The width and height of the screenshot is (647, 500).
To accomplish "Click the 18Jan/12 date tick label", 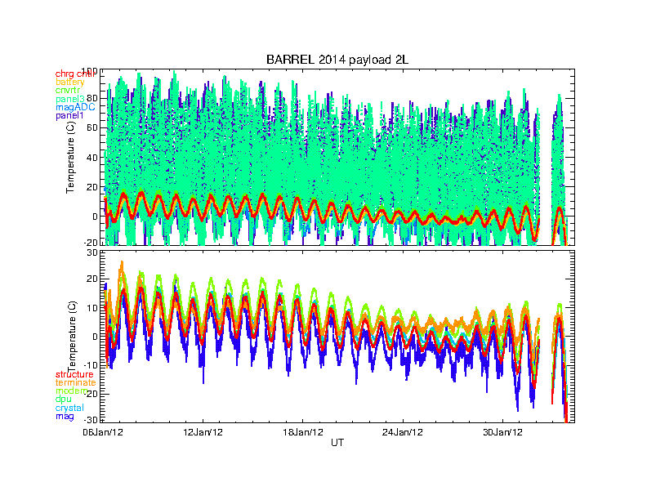I will click(302, 431).
